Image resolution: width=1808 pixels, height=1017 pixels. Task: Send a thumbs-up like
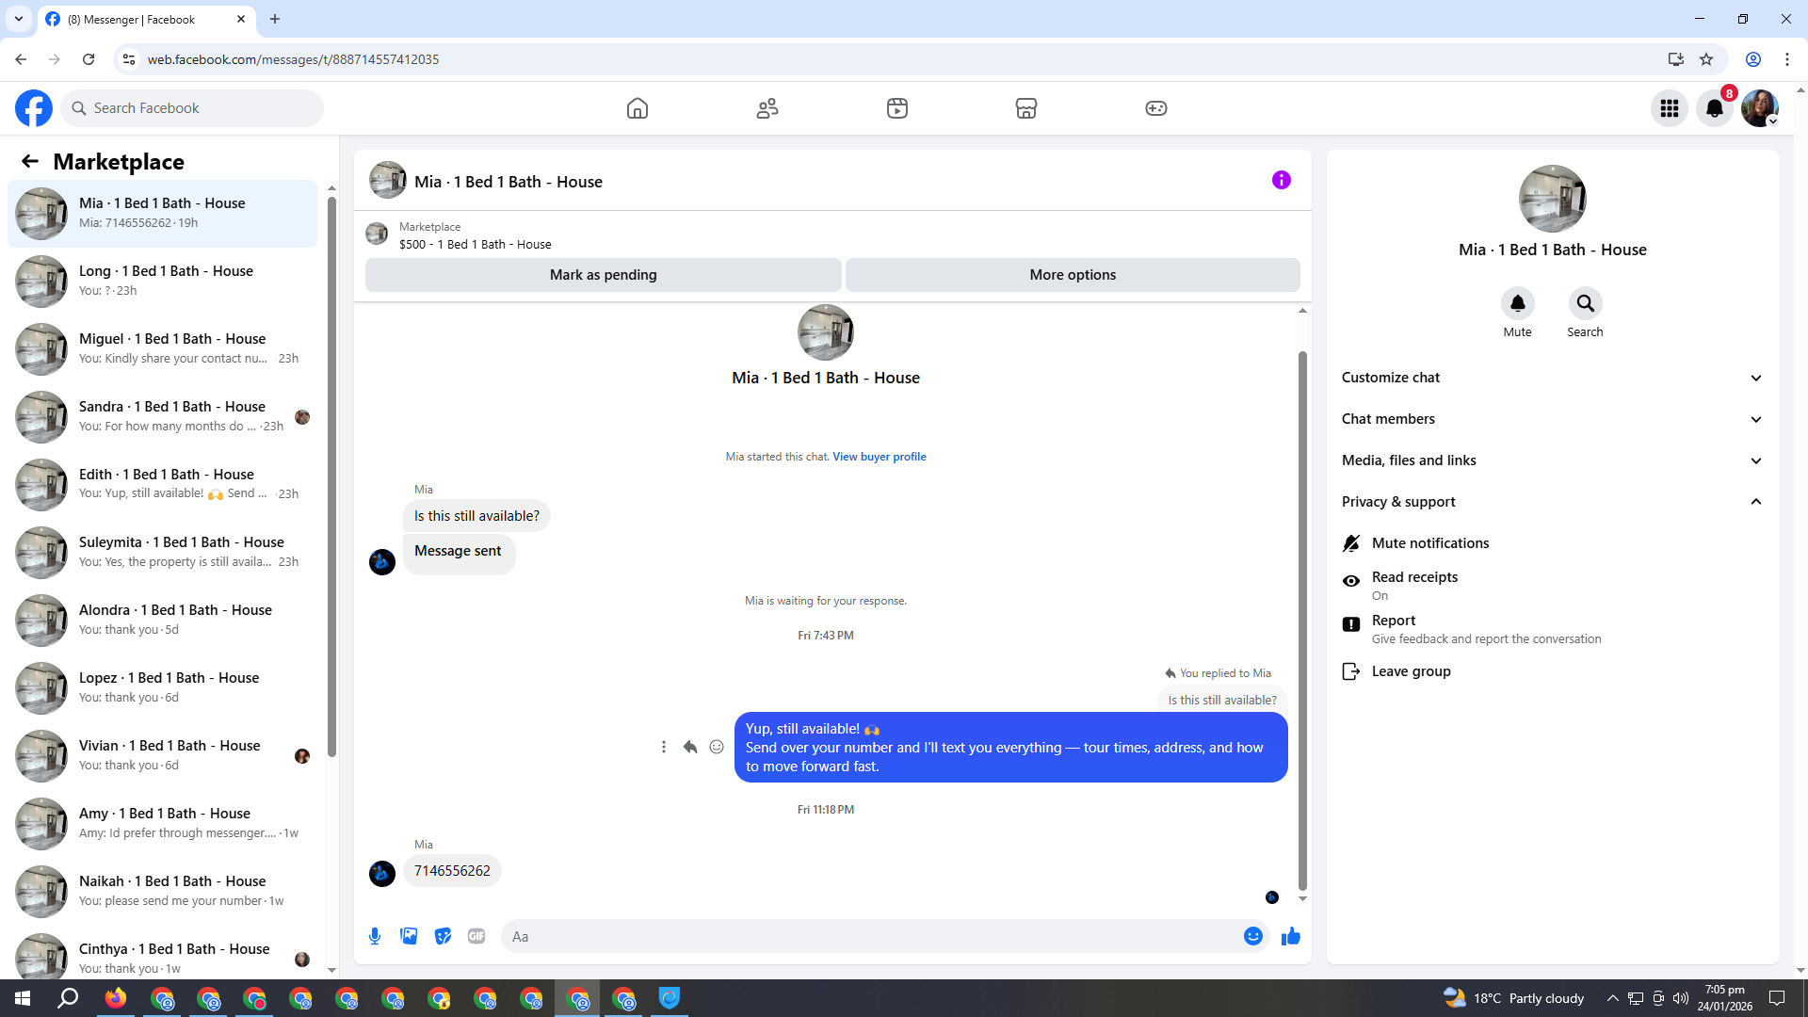coord(1290,936)
